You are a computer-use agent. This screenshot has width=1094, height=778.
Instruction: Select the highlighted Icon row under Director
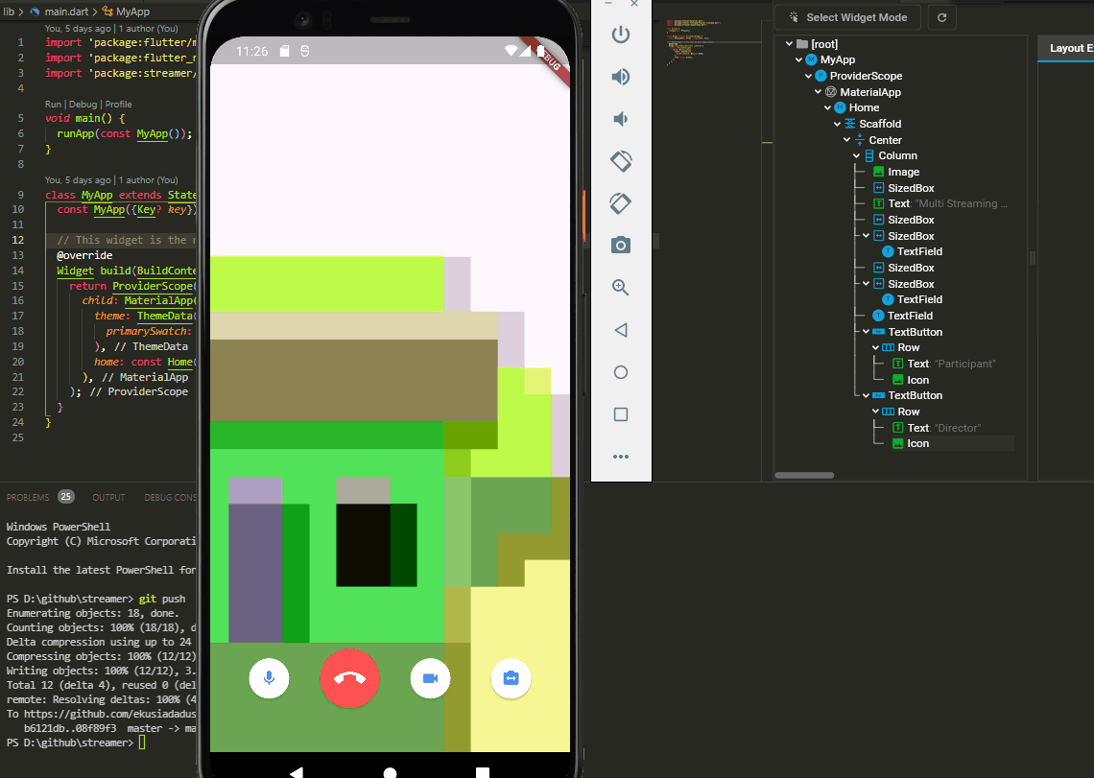911,443
